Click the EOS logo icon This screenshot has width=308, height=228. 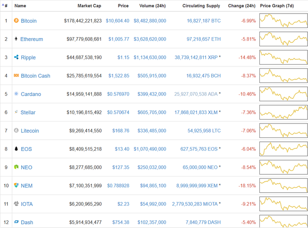[16, 149]
